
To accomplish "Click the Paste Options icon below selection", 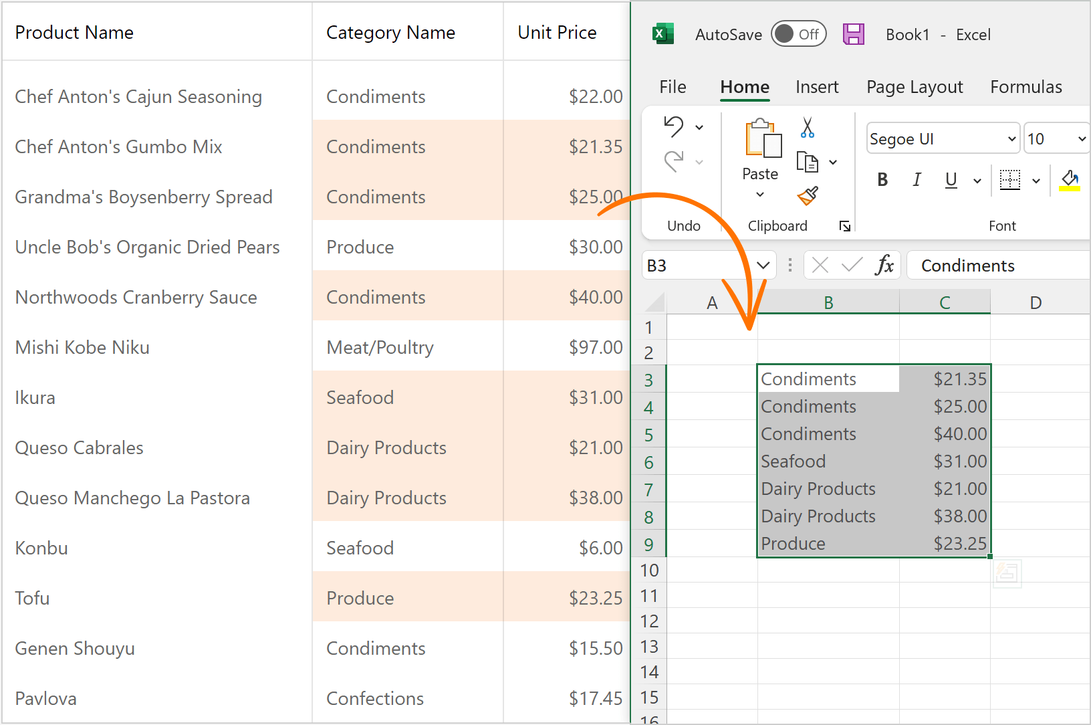I will (x=1007, y=574).
